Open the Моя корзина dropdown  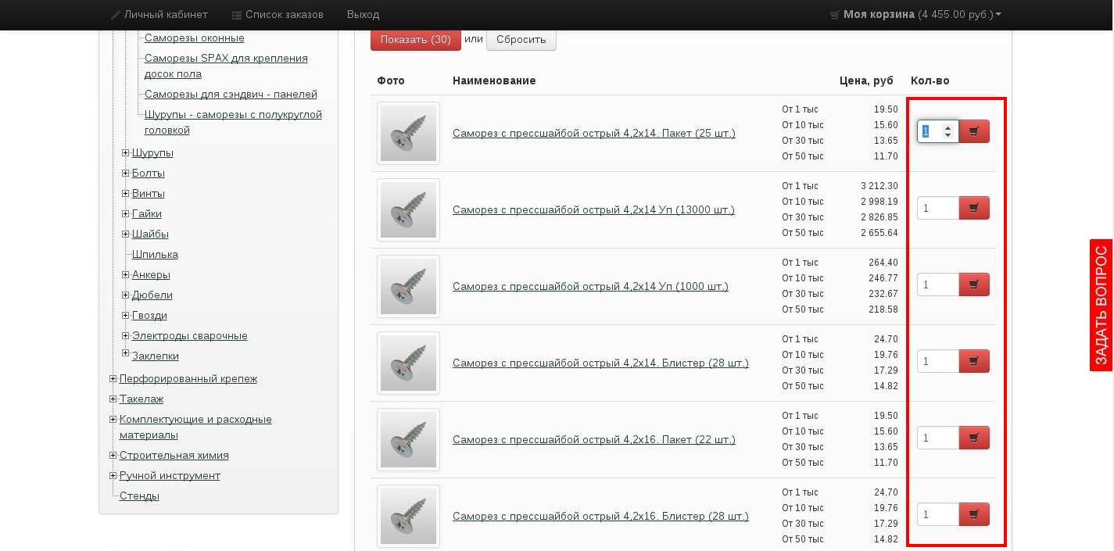pyautogui.click(x=915, y=15)
